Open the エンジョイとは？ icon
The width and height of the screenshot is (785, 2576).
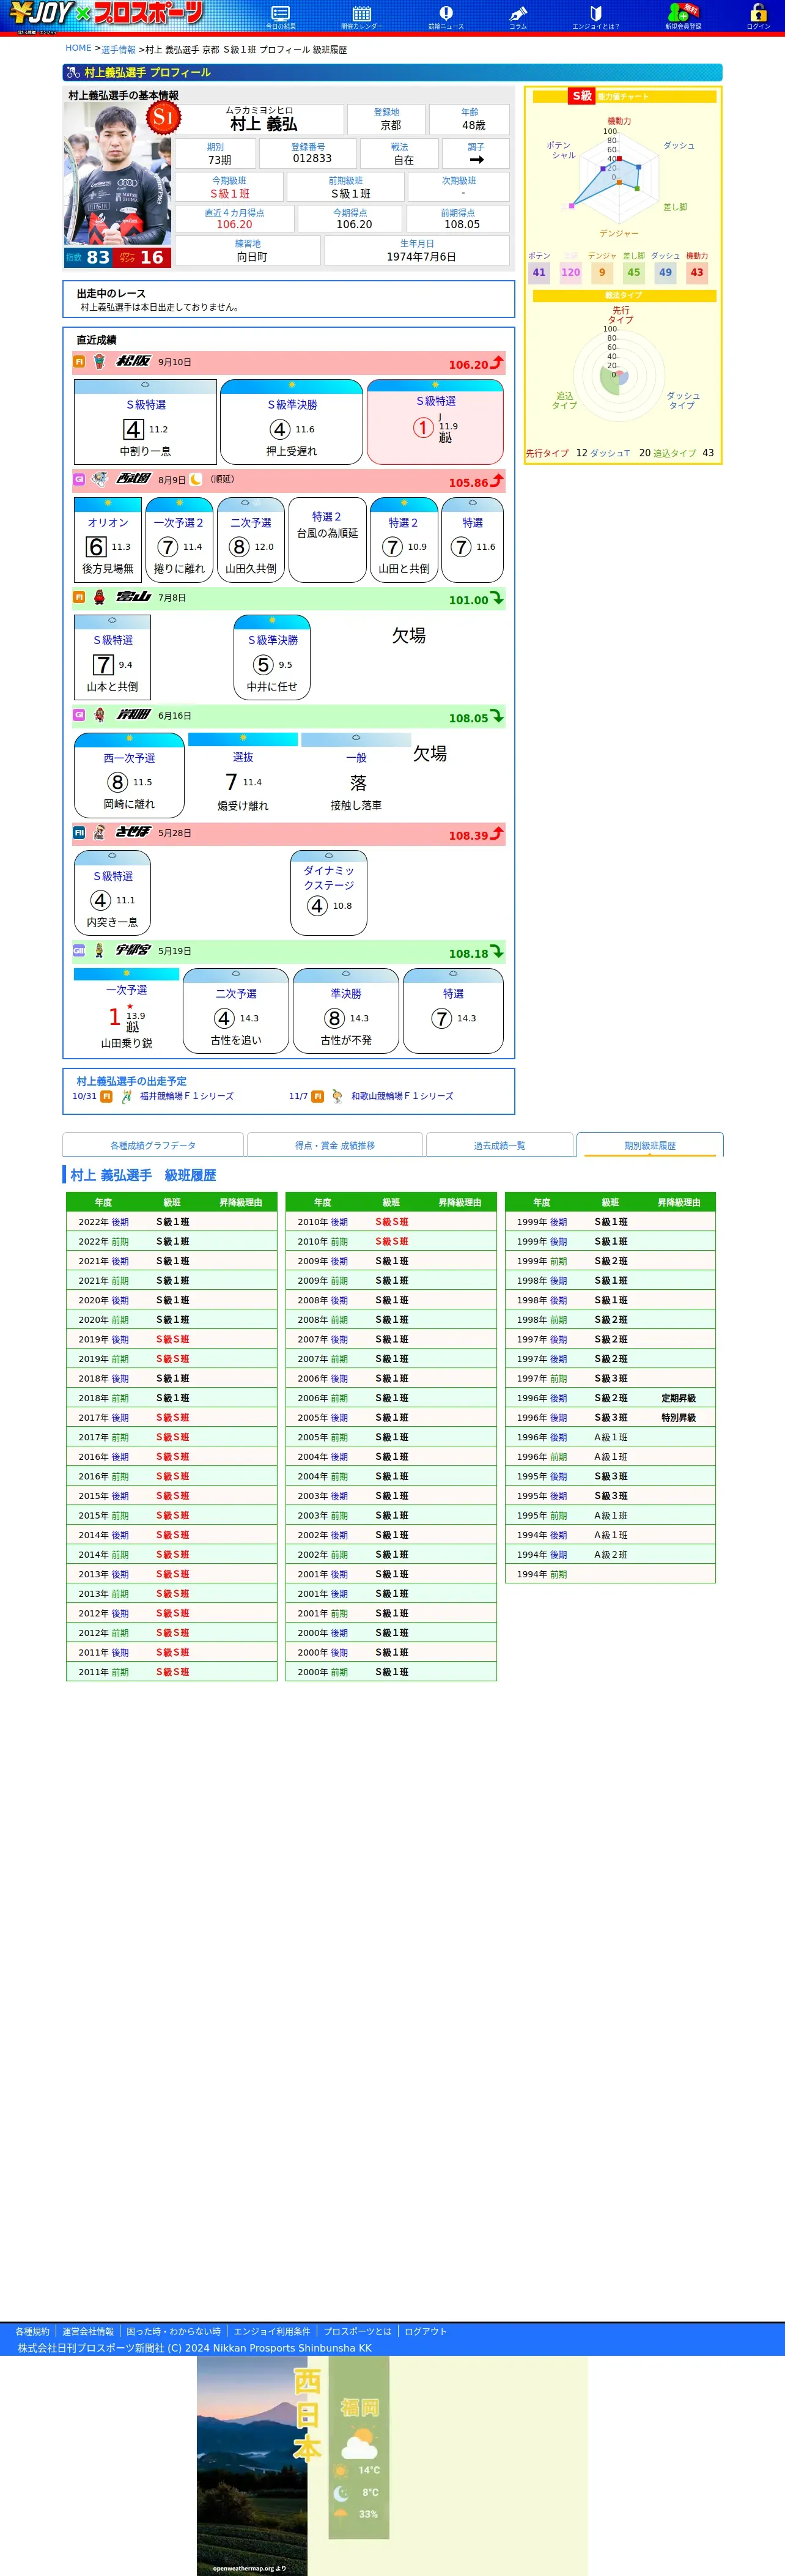coord(595,17)
